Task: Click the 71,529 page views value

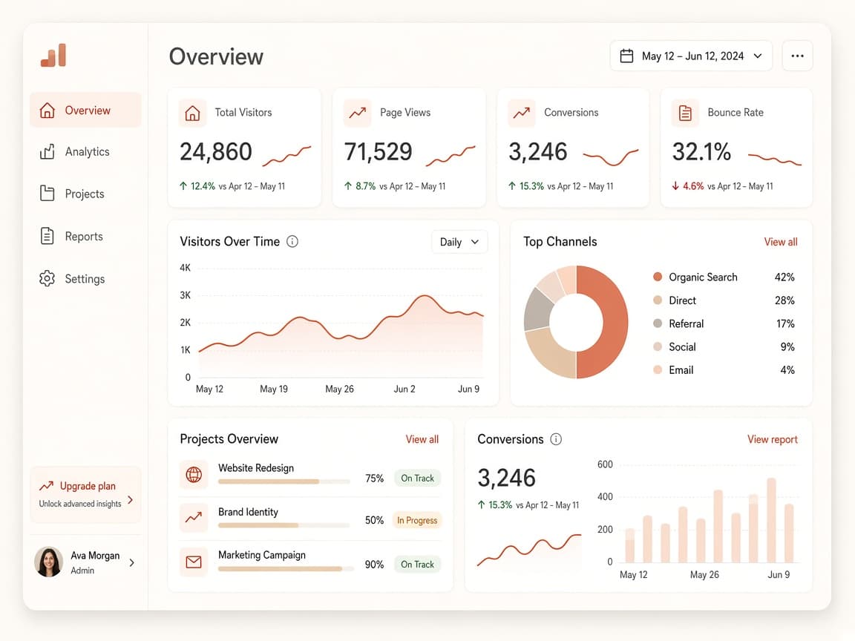Action: (x=379, y=151)
